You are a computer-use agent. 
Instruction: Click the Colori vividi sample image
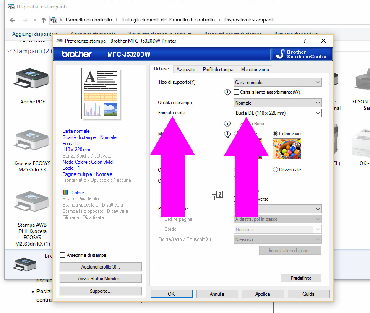click(287, 149)
